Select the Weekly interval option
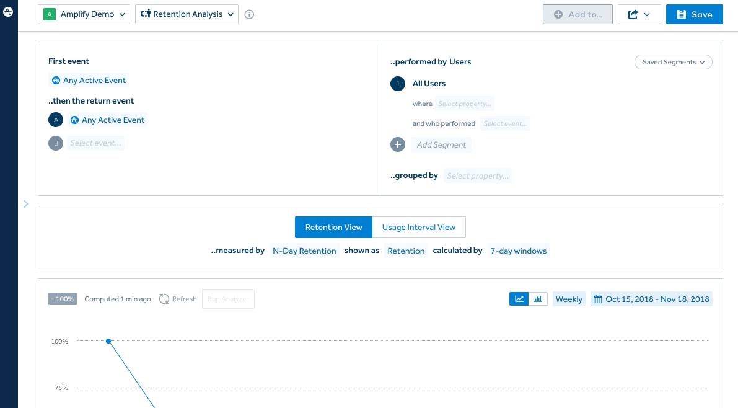738x408 pixels. 568,299
